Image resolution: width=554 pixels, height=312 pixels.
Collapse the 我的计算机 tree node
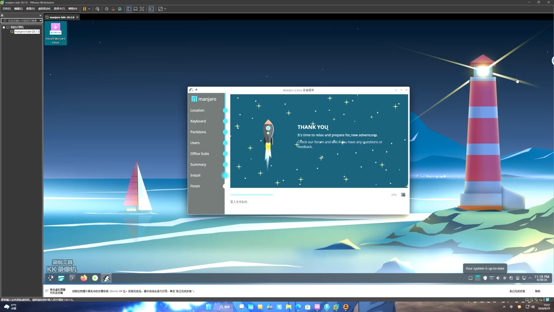coord(4,27)
